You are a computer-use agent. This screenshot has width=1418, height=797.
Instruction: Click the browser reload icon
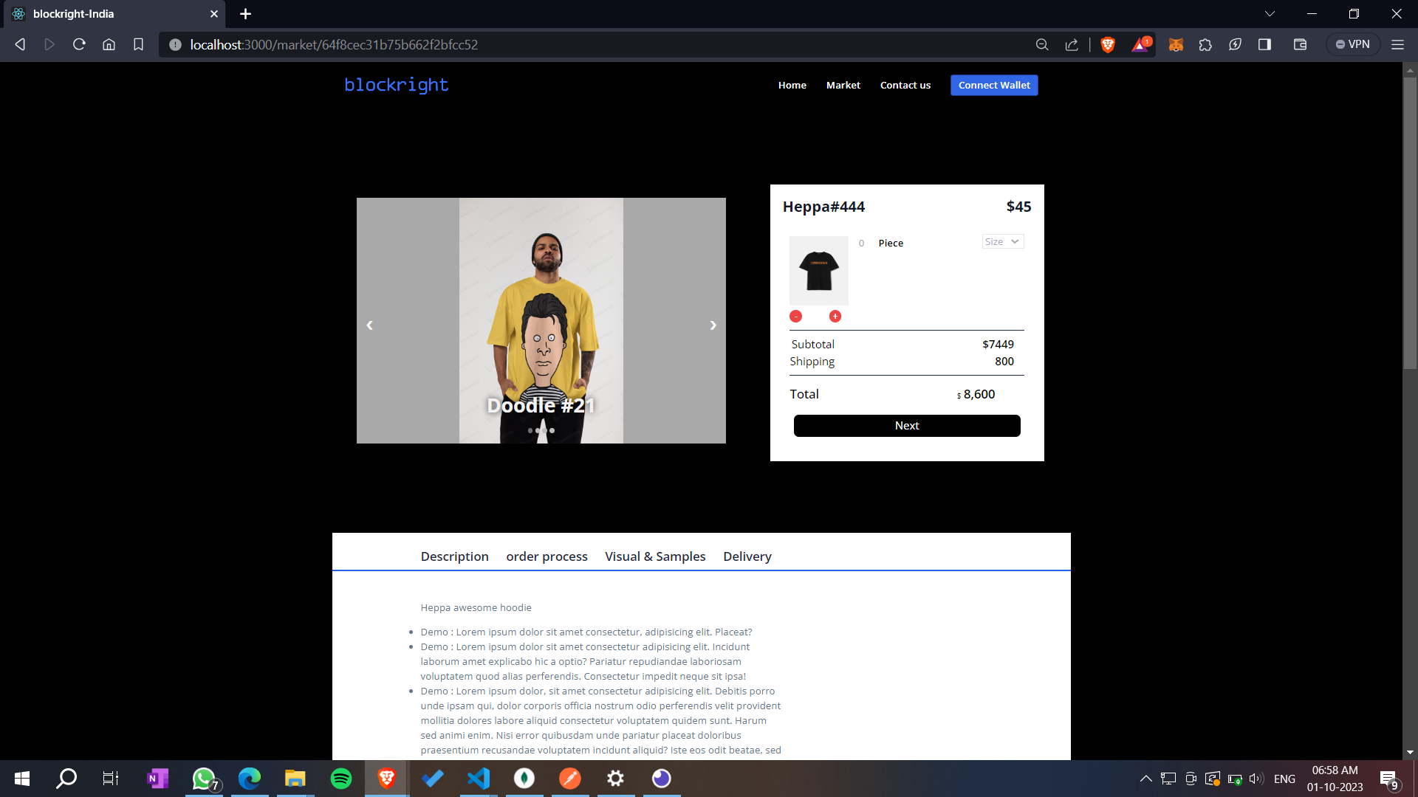[79, 45]
